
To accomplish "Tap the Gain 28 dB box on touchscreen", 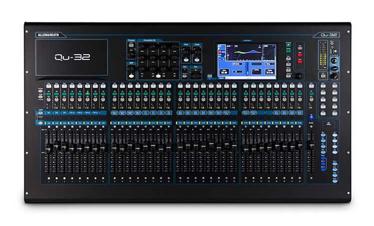I will click(x=224, y=72).
